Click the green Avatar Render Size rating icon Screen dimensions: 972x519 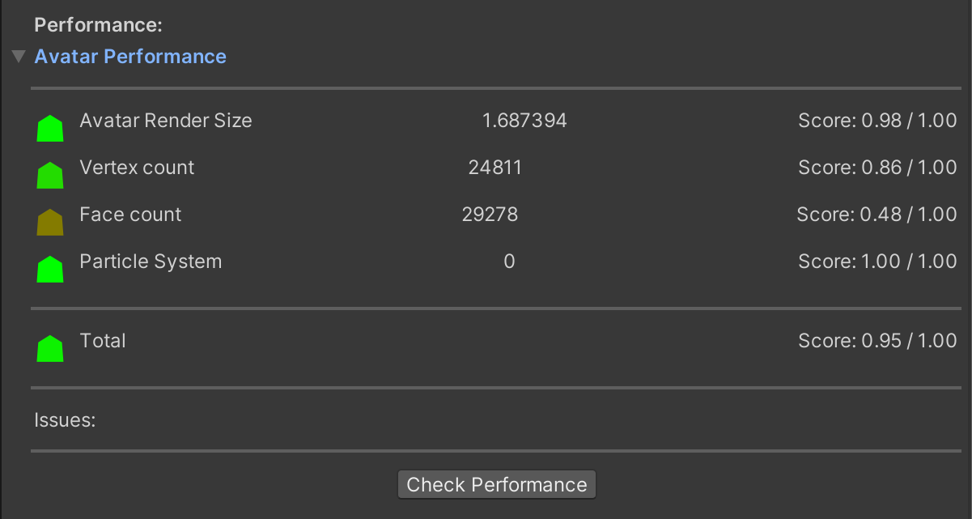50,129
